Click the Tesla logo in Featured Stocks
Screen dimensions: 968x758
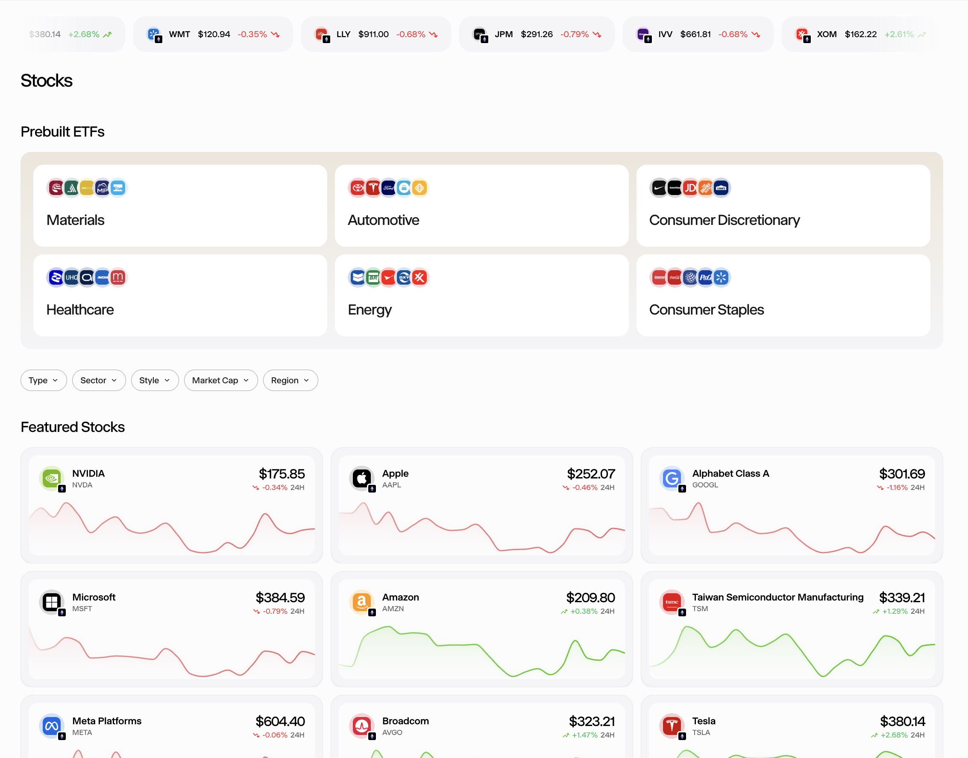[x=671, y=726]
